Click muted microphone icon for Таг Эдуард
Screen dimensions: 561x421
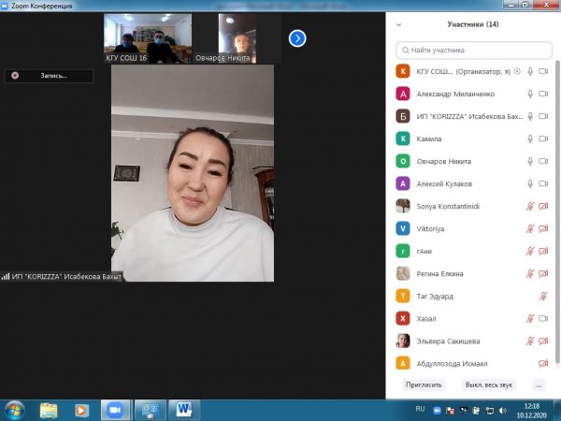[543, 296]
